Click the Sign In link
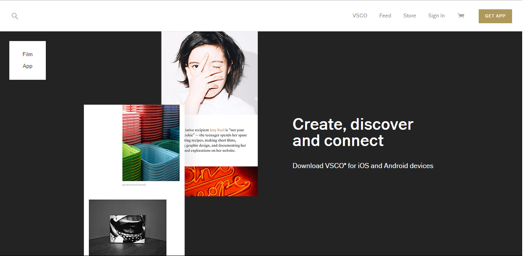 (436, 15)
